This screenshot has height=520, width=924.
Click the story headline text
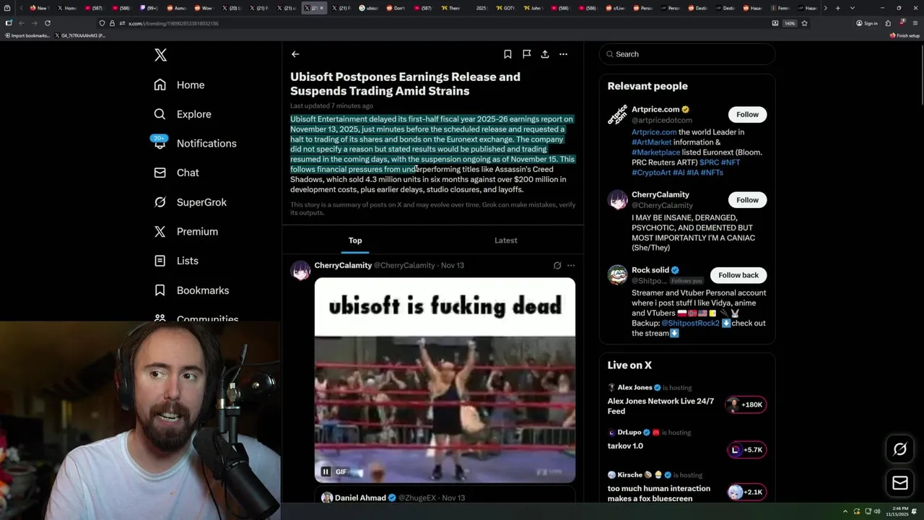point(405,84)
